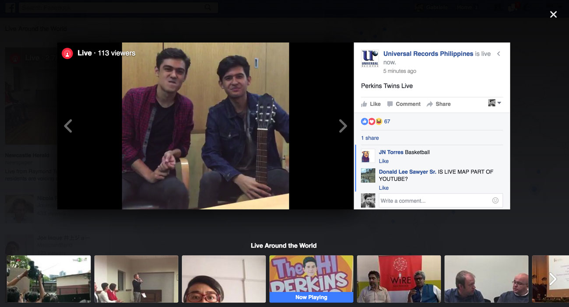This screenshot has height=307, width=569.
Task: Select the Now Playing Perkins thumbnail
Action: (311, 279)
